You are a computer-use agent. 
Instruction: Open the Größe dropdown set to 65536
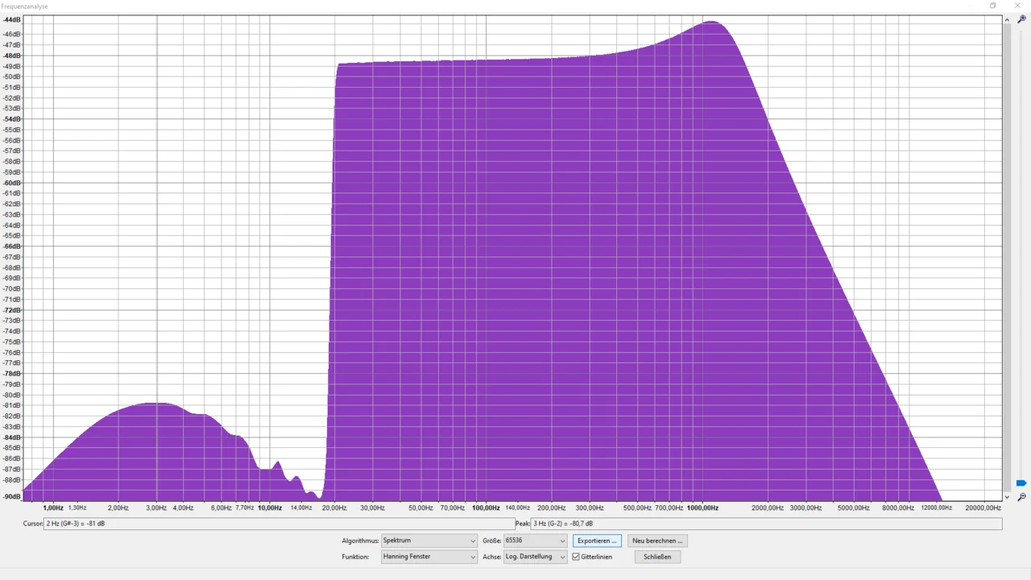536,541
